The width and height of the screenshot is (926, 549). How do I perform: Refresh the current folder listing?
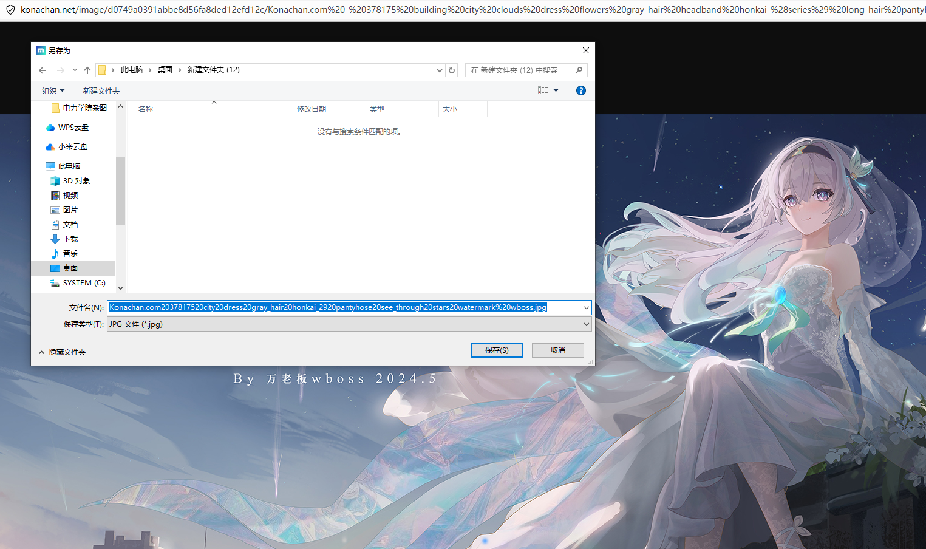(452, 70)
